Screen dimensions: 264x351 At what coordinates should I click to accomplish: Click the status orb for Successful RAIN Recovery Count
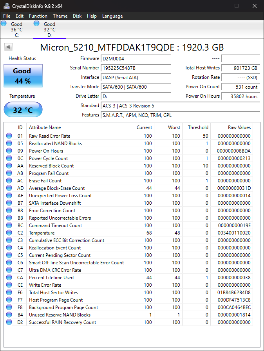coord(9,322)
